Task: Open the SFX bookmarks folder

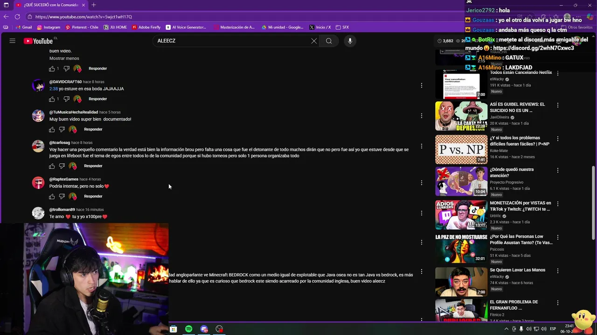Action: [x=342, y=27]
